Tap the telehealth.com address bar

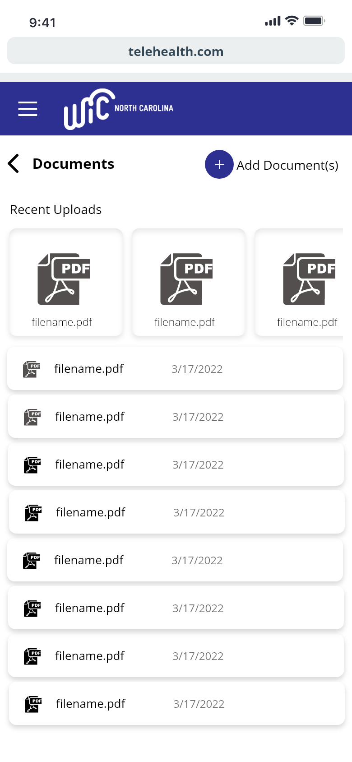click(x=176, y=51)
